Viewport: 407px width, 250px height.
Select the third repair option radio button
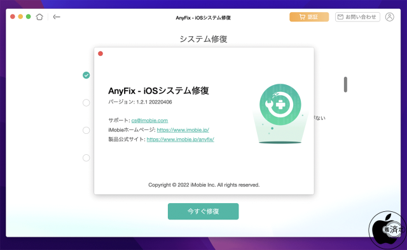coord(86,130)
